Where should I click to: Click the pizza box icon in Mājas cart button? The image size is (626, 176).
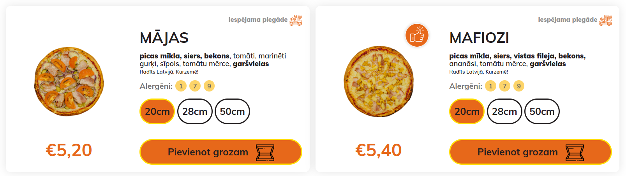(x=265, y=152)
